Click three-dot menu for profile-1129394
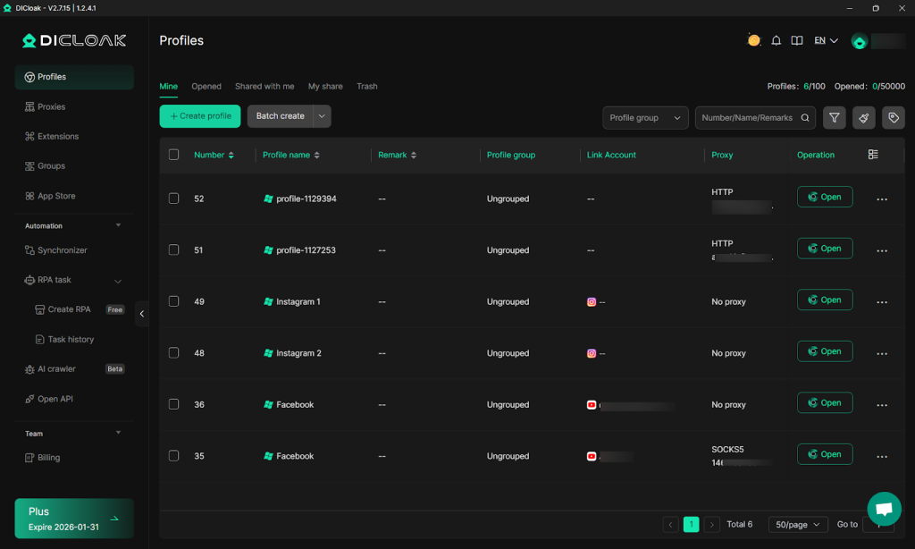This screenshot has width=915, height=549. click(882, 199)
